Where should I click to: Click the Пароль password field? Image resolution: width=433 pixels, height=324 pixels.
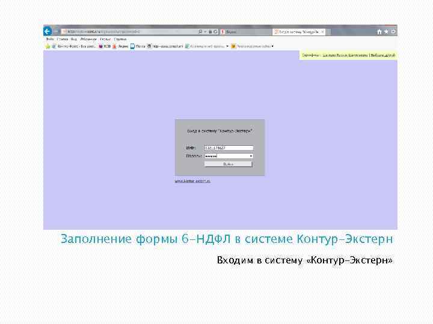click(229, 156)
